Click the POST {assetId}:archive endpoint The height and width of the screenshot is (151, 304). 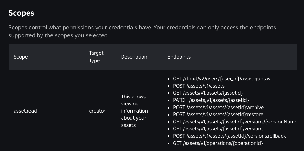click(x=218, y=107)
